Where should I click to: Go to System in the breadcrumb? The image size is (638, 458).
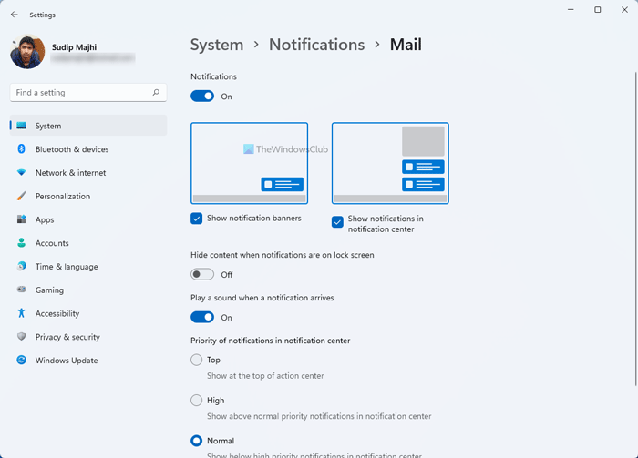click(217, 45)
